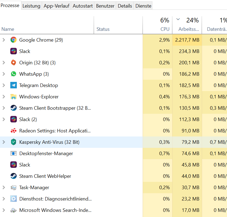Click the Desktopfenster-Manager icon
The width and height of the screenshot is (227, 217).
click(14, 153)
